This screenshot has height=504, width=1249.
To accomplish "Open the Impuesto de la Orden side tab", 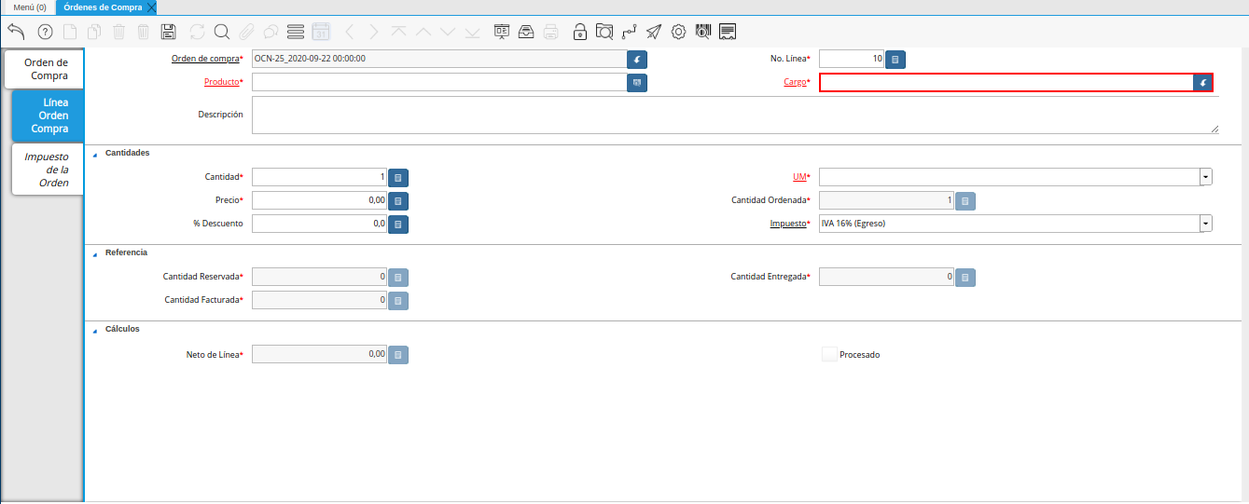I will click(x=48, y=170).
